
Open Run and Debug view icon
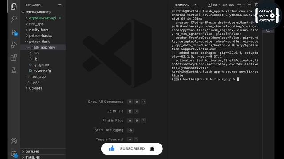(14, 45)
